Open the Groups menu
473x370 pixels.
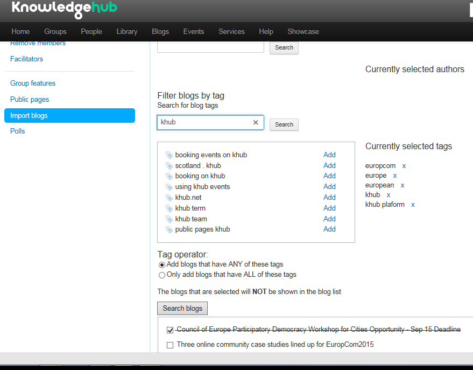(55, 31)
